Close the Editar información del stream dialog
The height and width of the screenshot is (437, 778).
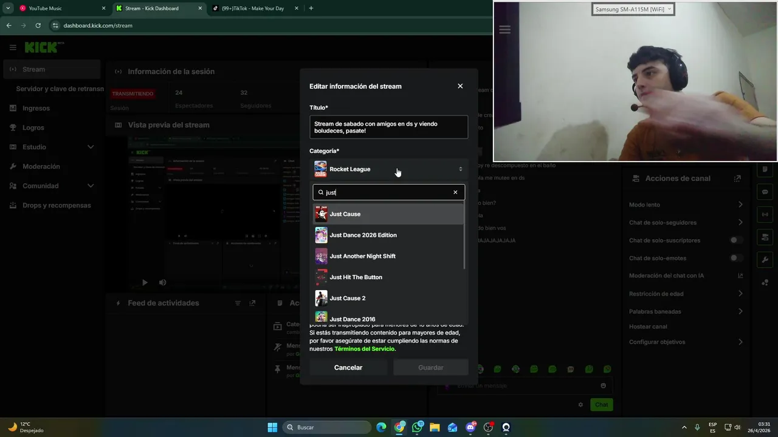tap(460, 86)
